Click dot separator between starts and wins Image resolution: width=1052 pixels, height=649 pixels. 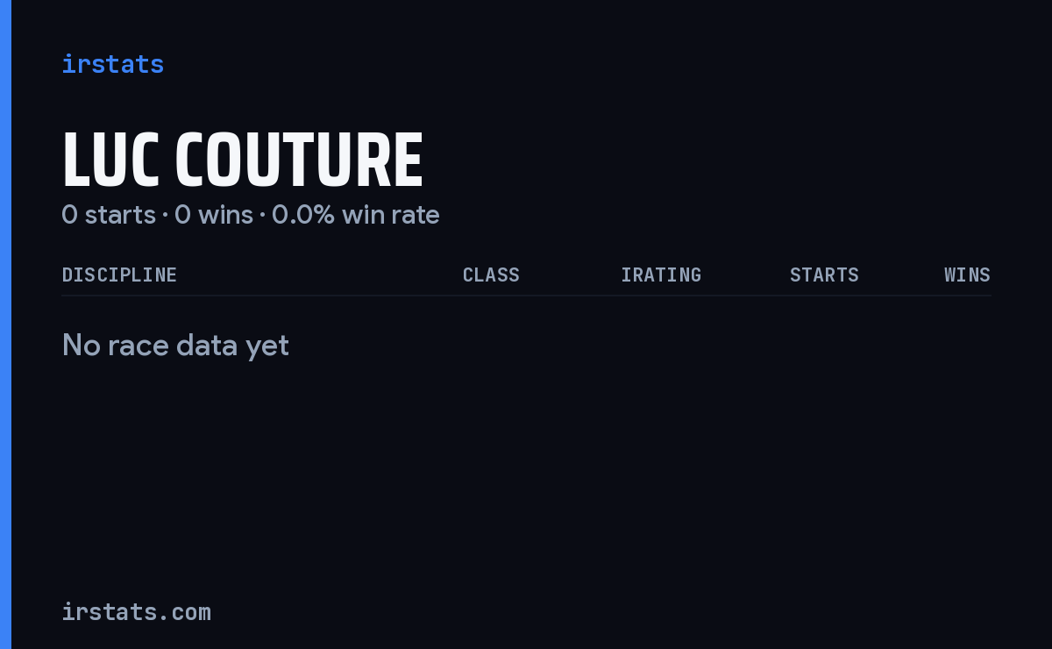tap(165, 216)
